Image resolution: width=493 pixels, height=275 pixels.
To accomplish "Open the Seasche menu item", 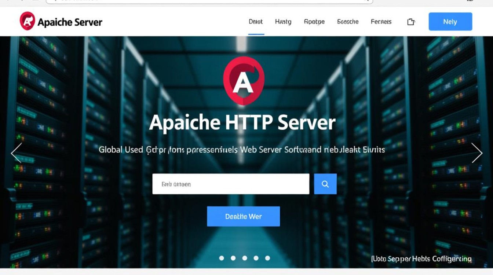I will click(348, 22).
